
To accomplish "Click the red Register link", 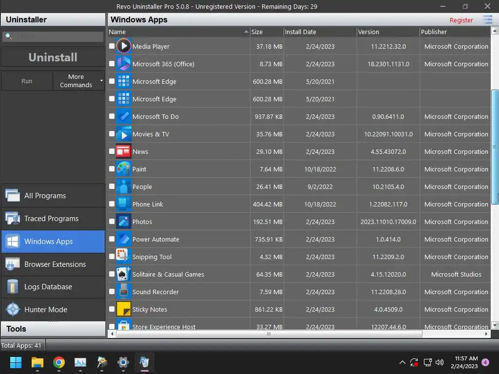I will [x=461, y=20].
